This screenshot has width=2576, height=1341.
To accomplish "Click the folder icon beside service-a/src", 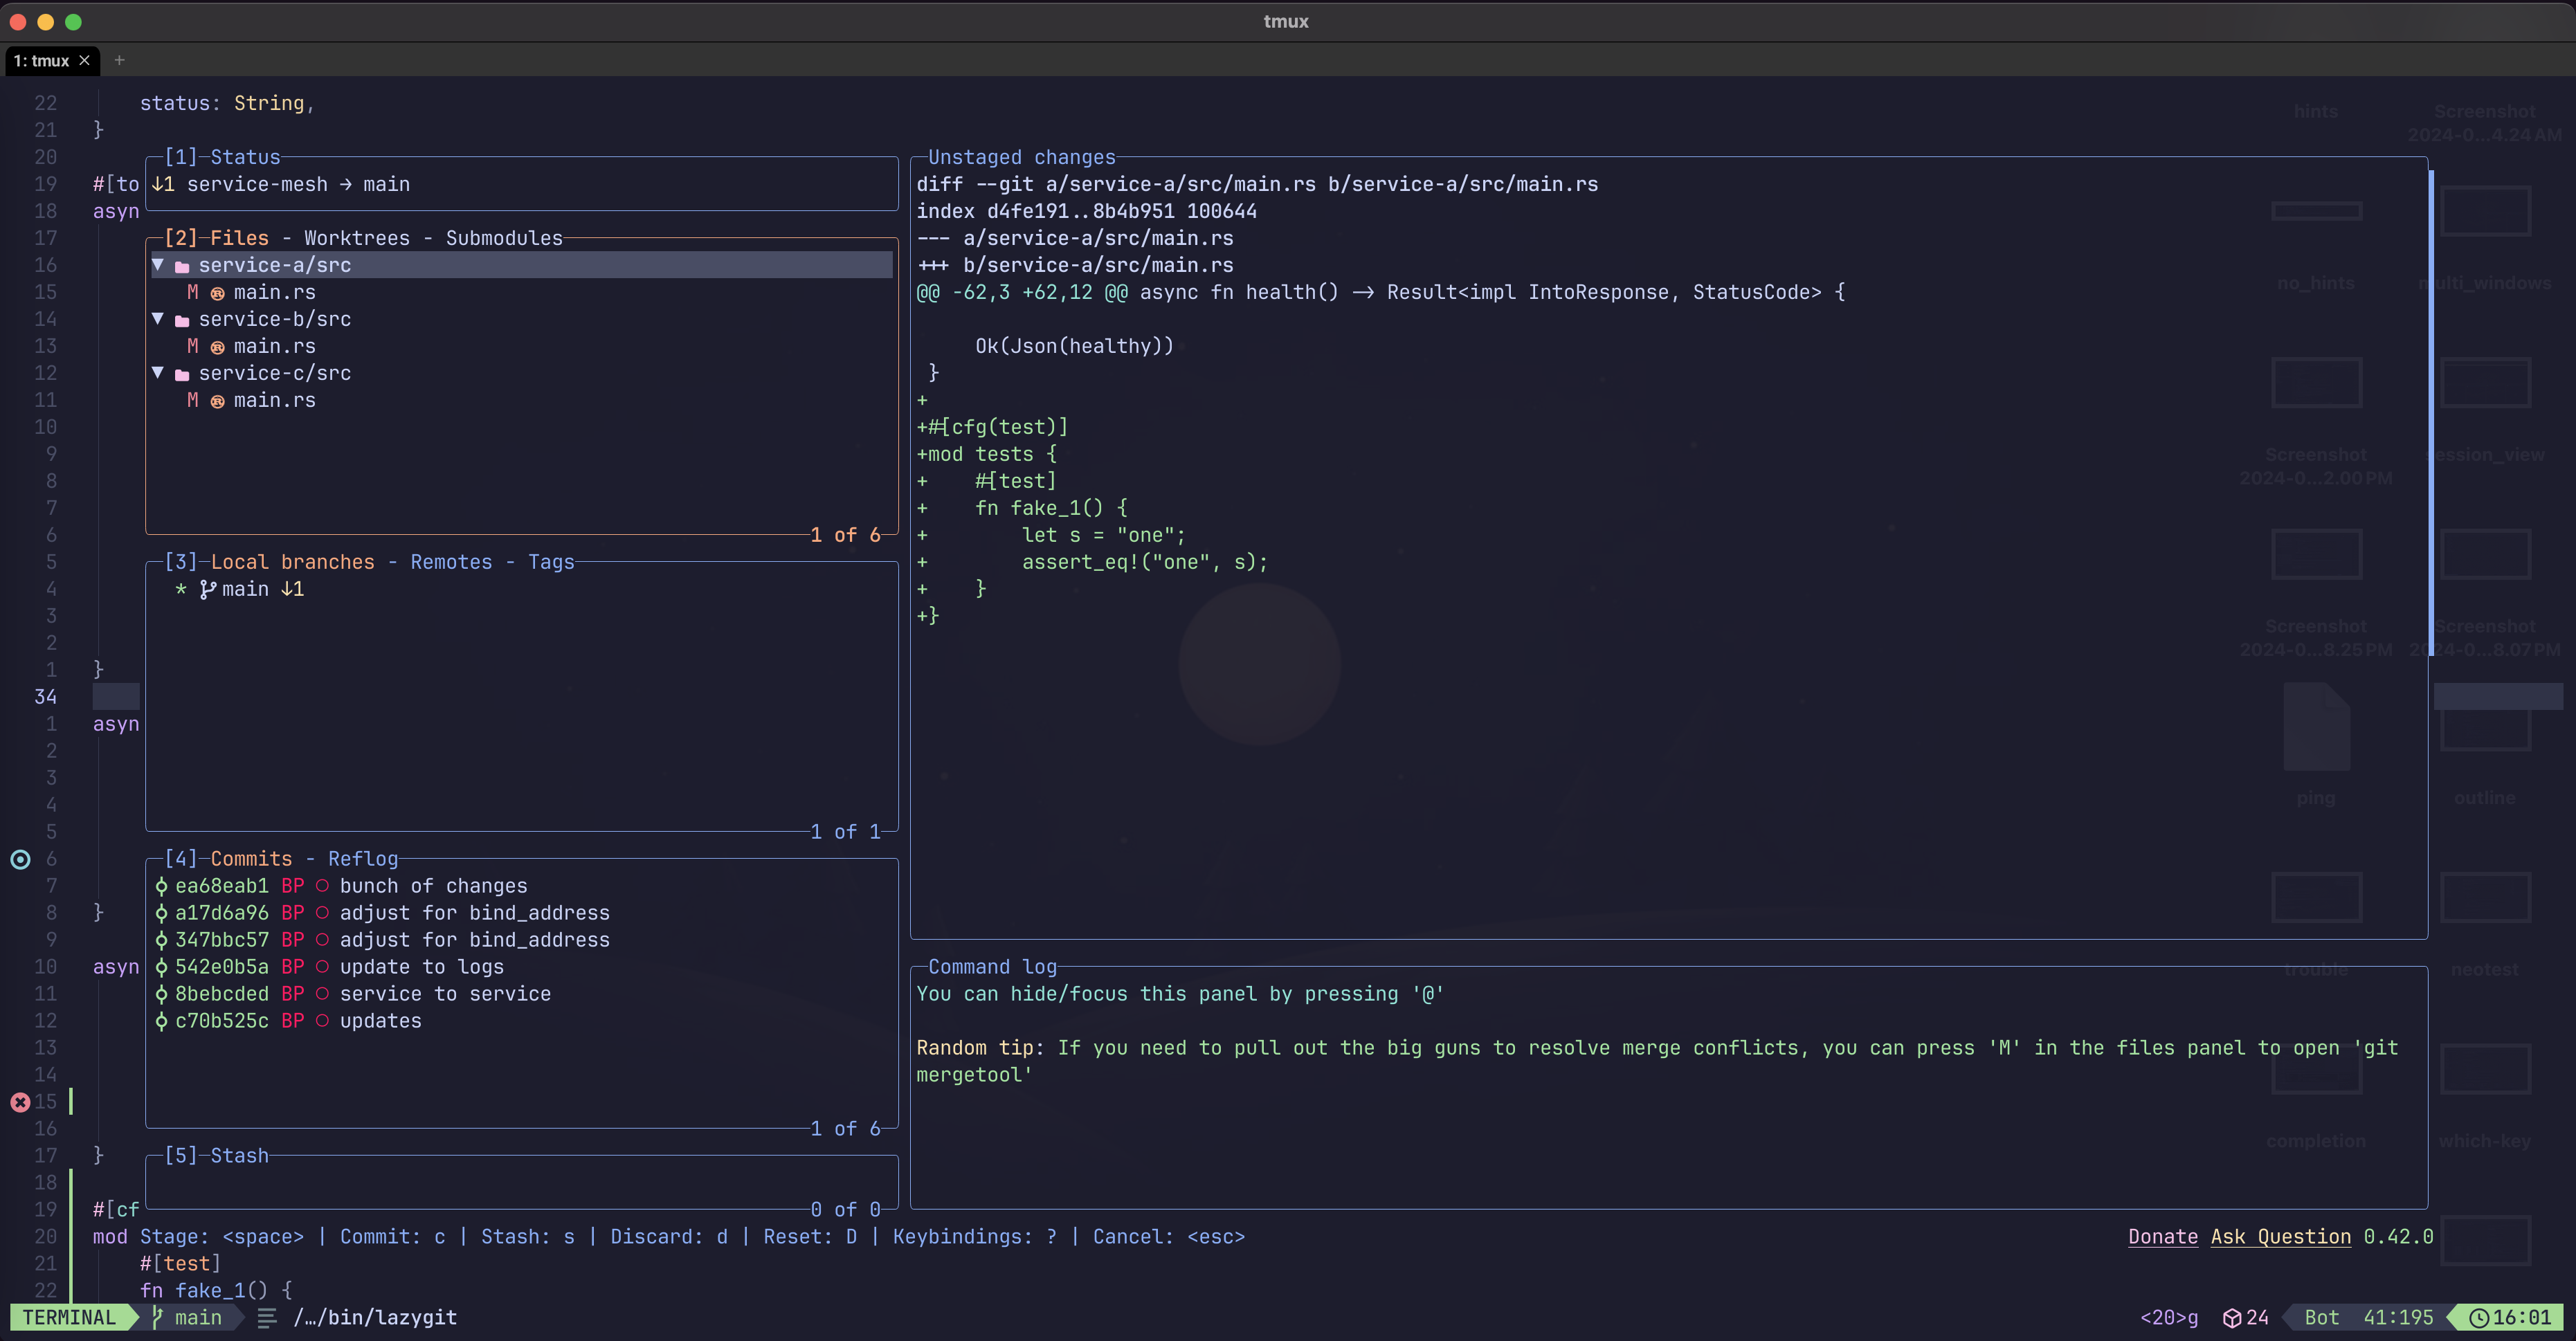I will [x=182, y=266].
